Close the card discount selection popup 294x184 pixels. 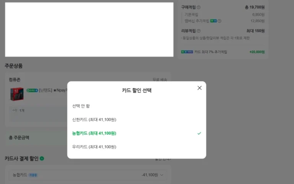199,88
